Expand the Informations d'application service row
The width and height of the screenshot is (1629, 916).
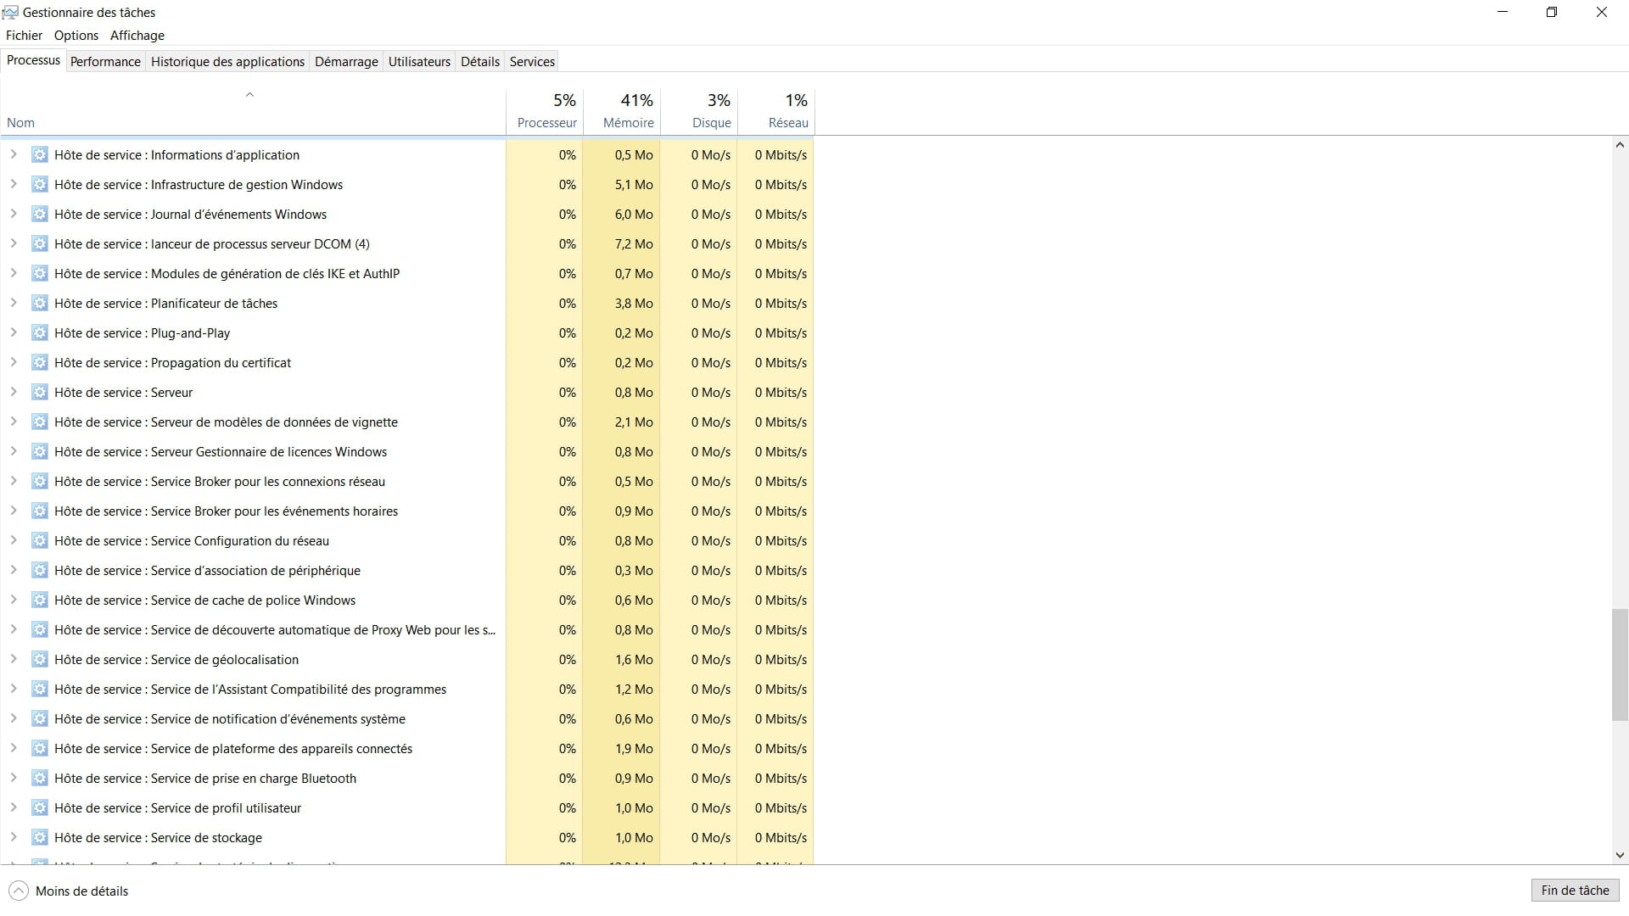[13, 154]
